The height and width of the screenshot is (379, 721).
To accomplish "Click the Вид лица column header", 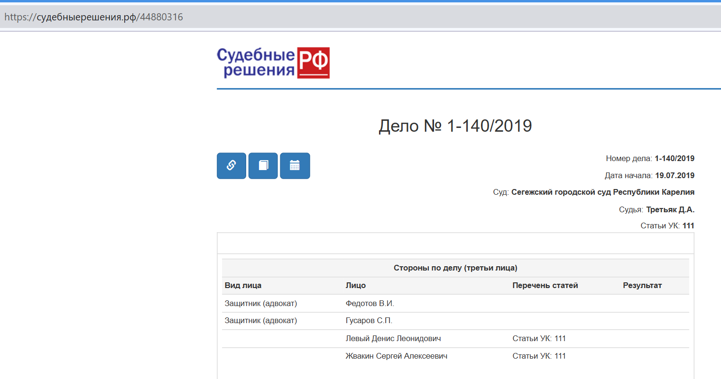I will click(243, 286).
